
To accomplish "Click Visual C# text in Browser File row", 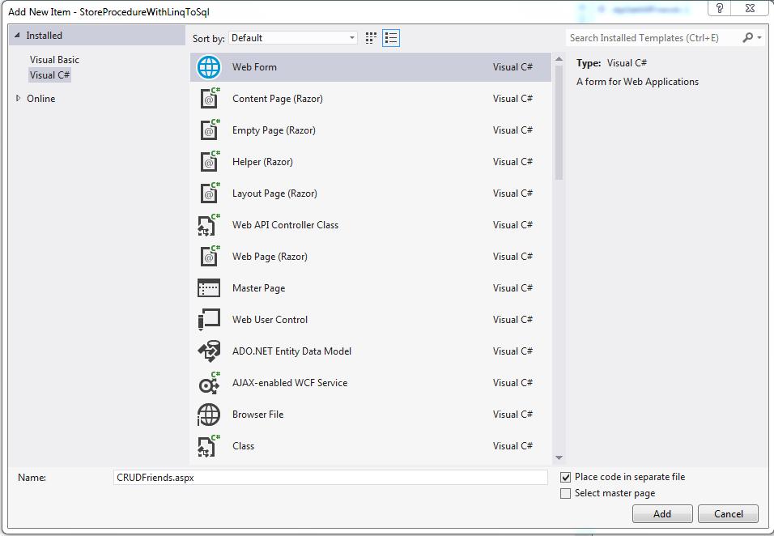I will 512,415.
